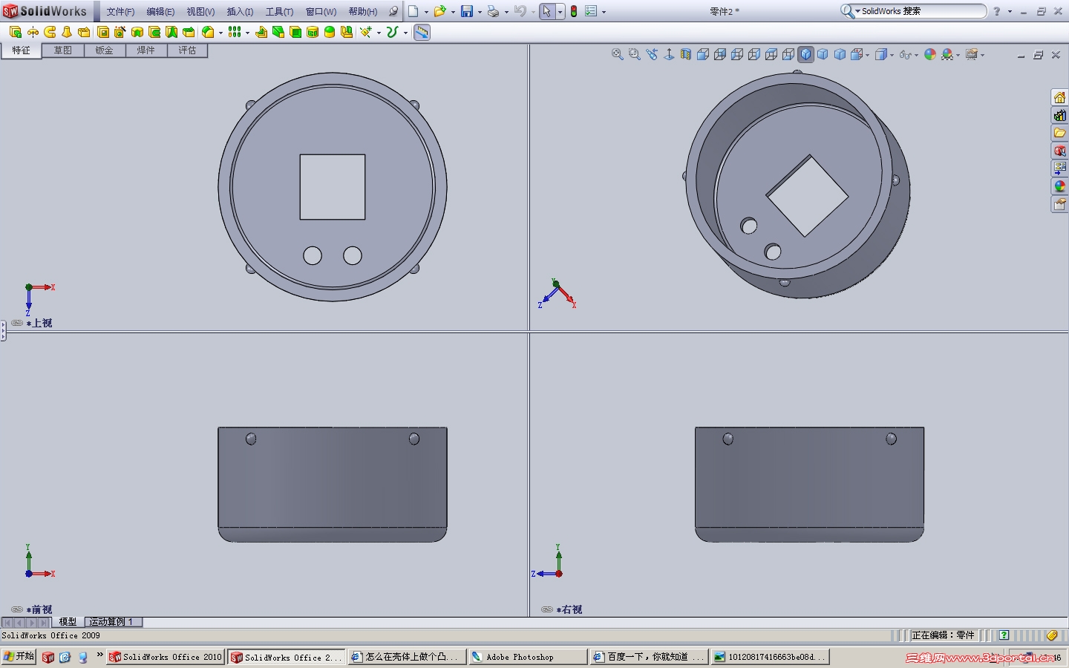Screen dimensions: 1069x668
Task: Click the Dome feature icon
Action: pyautogui.click(x=330, y=32)
